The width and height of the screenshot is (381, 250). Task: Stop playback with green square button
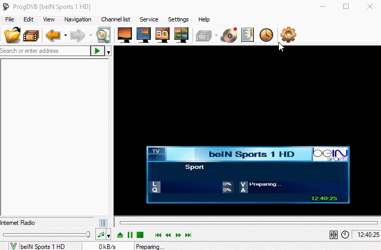pyautogui.click(x=140, y=235)
